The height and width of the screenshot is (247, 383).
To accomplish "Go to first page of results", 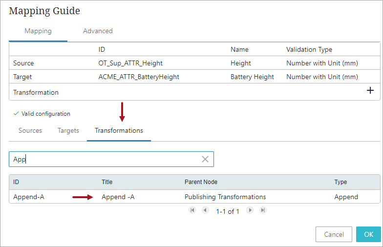I will click(x=192, y=210).
